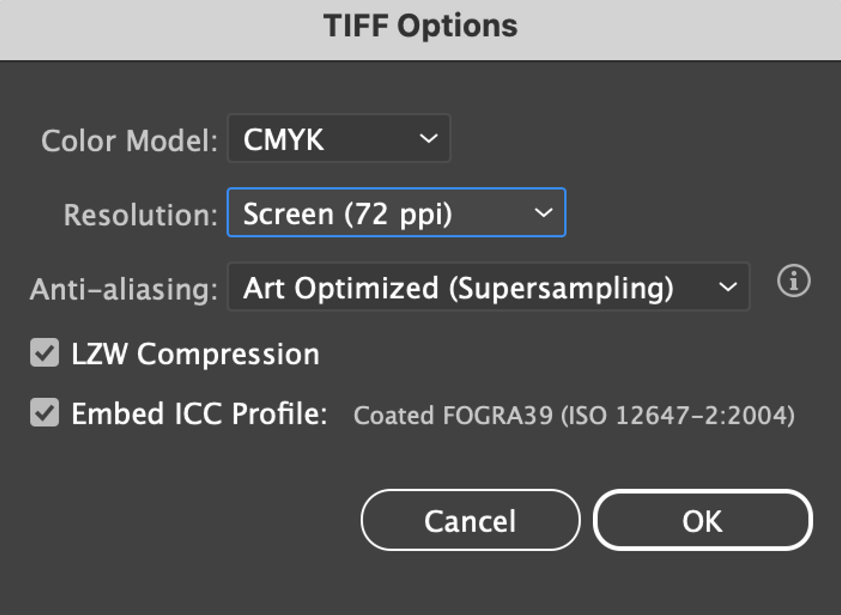Click the Art Optimized text in Anti-aliasing field
The image size is (841, 615).
point(341,288)
